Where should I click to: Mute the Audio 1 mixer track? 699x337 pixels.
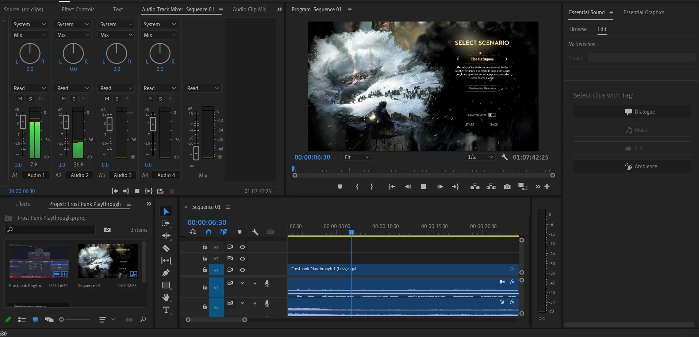point(20,99)
